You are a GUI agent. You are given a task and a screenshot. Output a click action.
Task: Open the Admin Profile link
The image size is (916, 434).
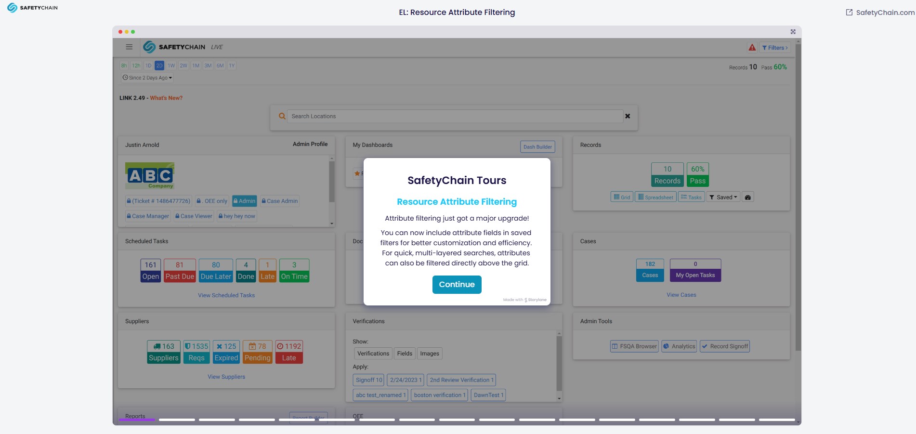(310, 144)
